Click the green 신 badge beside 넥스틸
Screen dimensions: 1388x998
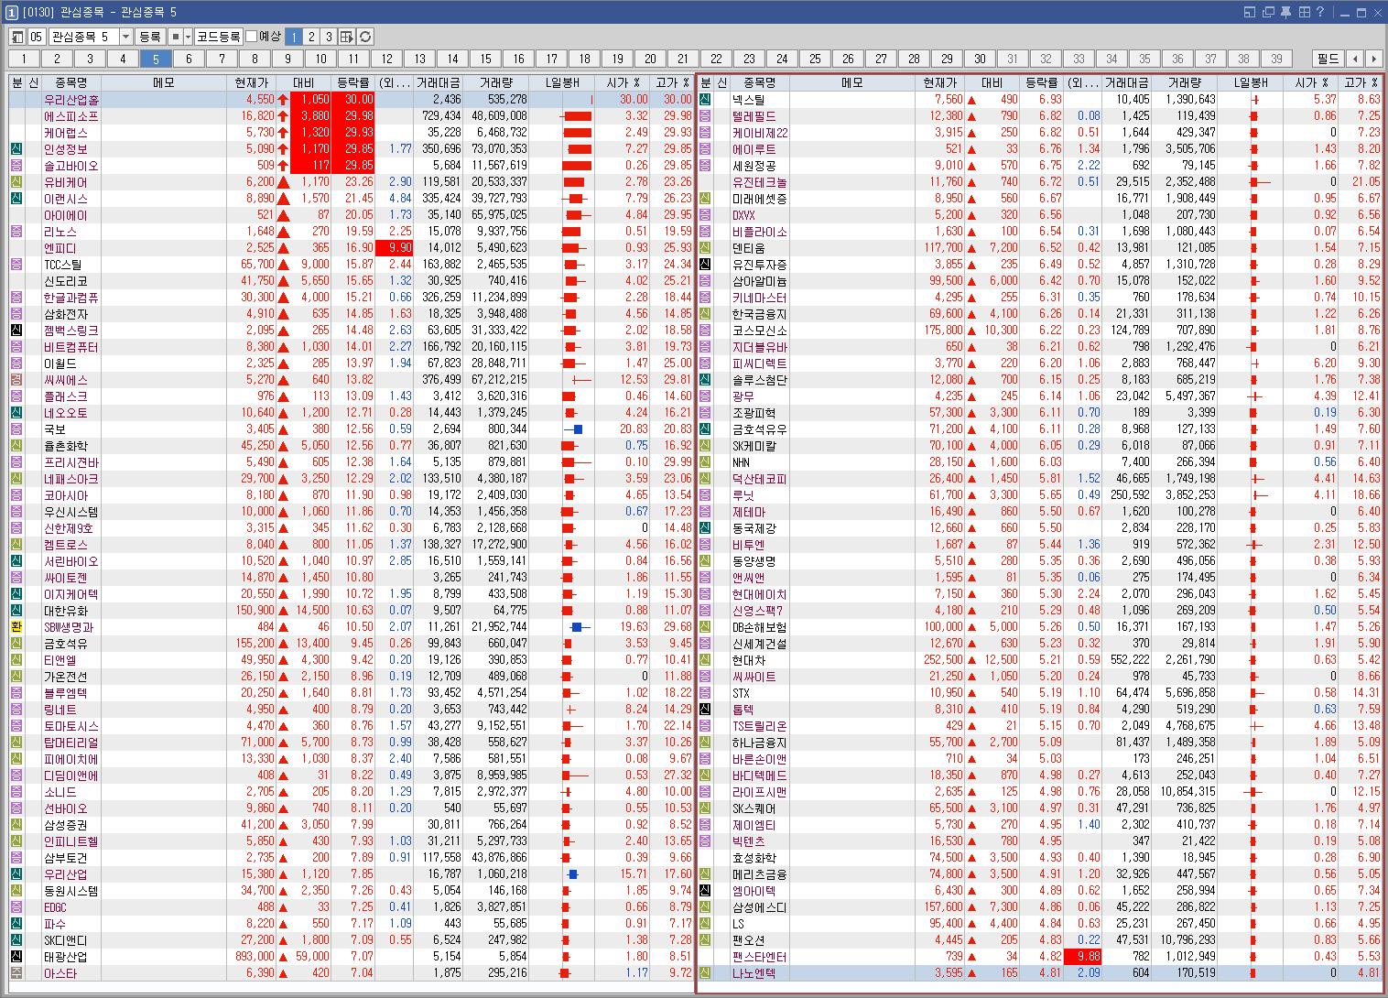point(705,100)
